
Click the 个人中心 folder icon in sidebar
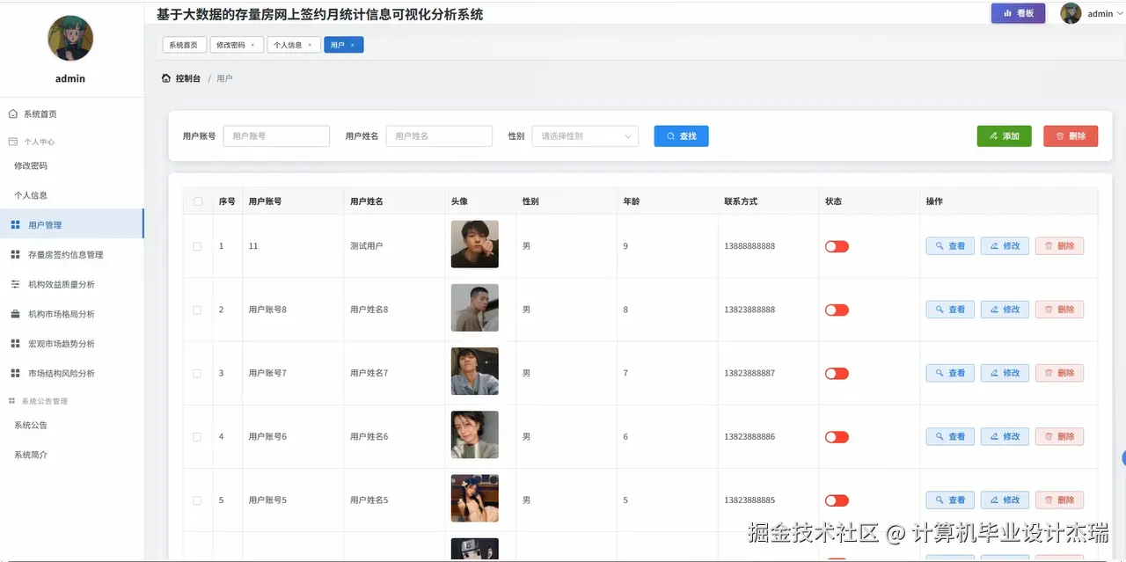12,140
